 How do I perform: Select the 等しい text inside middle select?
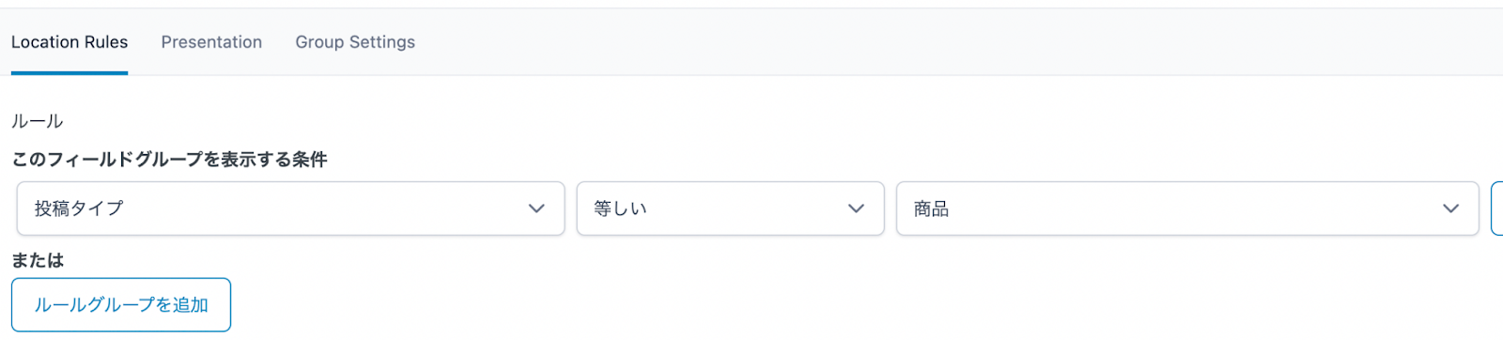click(x=620, y=209)
